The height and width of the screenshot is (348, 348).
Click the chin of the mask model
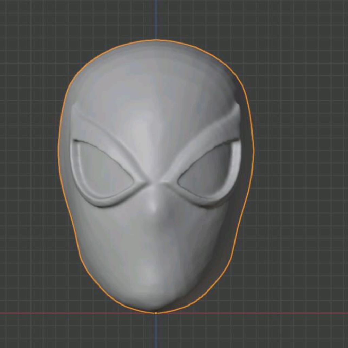click(x=153, y=292)
